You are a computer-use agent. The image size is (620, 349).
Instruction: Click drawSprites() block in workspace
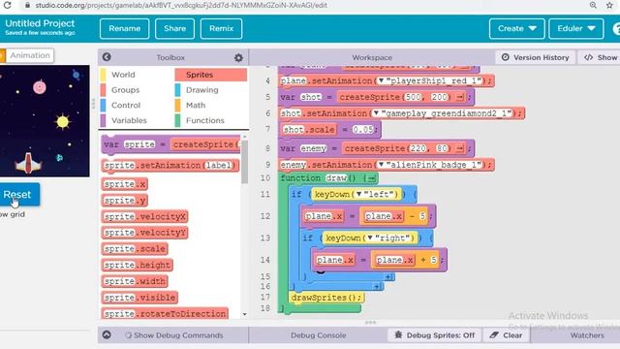point(326,298)
